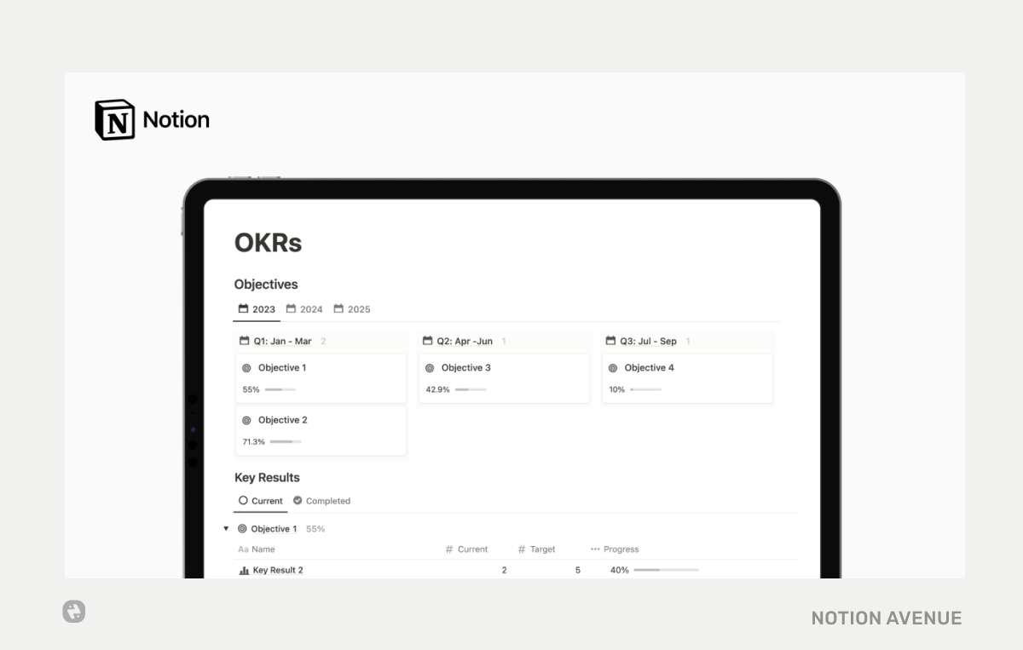
Task: Click the Objective 1 group heading in Key Results
Action: 274,529
